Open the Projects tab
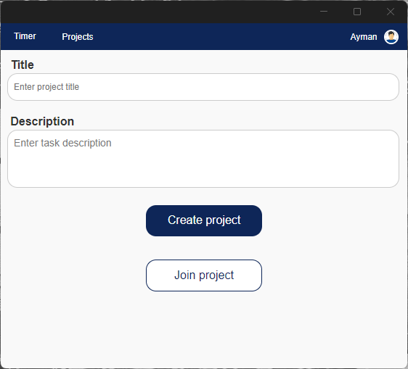The height and width of the screenshot is (369, 408). click(x=78, y=37)
